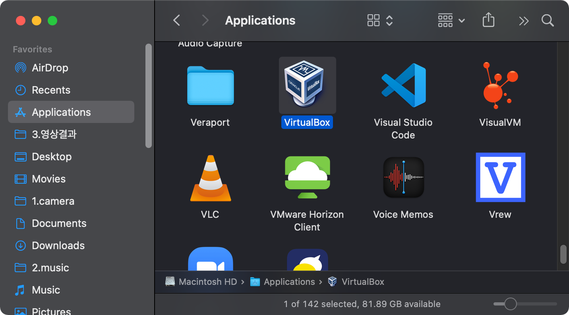Click the Voice Memos label
Viewport: 569px width, 315px height.
pos(403,215)
